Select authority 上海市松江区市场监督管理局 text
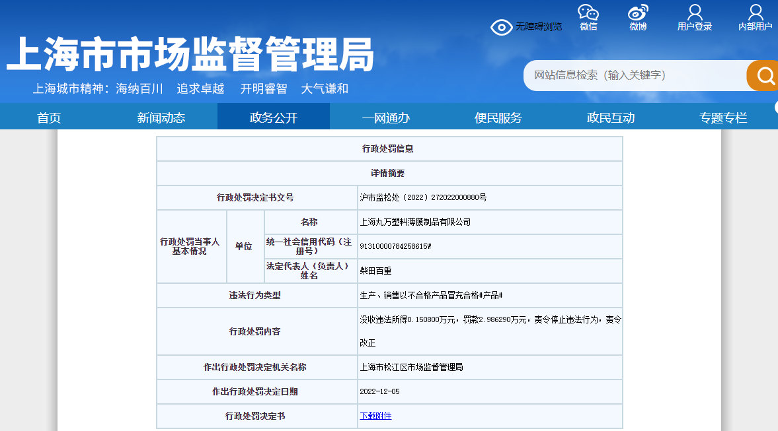The height and width of the screenshot is (431, 778). [x=411, y=367]
